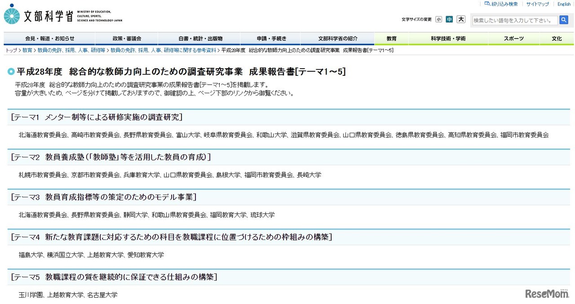Image resolution: width=575 pixels, height=304 pixels.
Task: Open the 教育 navigation tab
Action: click(x=390, y=39)
